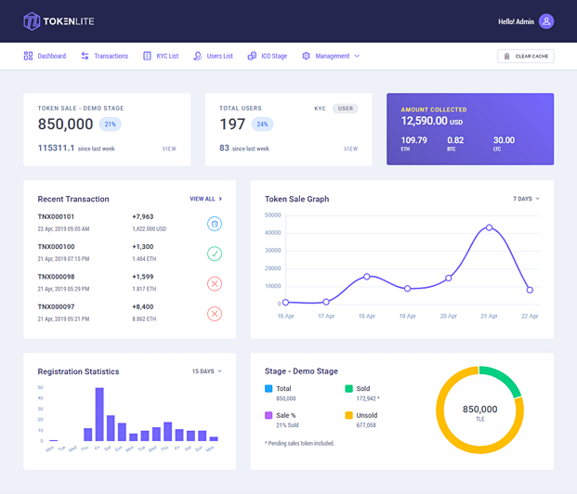Open the Transactions menu item
The width and height of the screenshot is (577, 494).
(104, 56)
